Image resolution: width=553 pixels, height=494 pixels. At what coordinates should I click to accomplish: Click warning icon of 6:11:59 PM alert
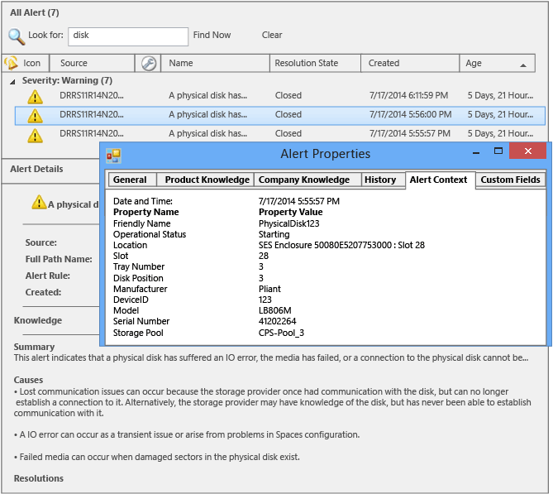click(35, 96)
